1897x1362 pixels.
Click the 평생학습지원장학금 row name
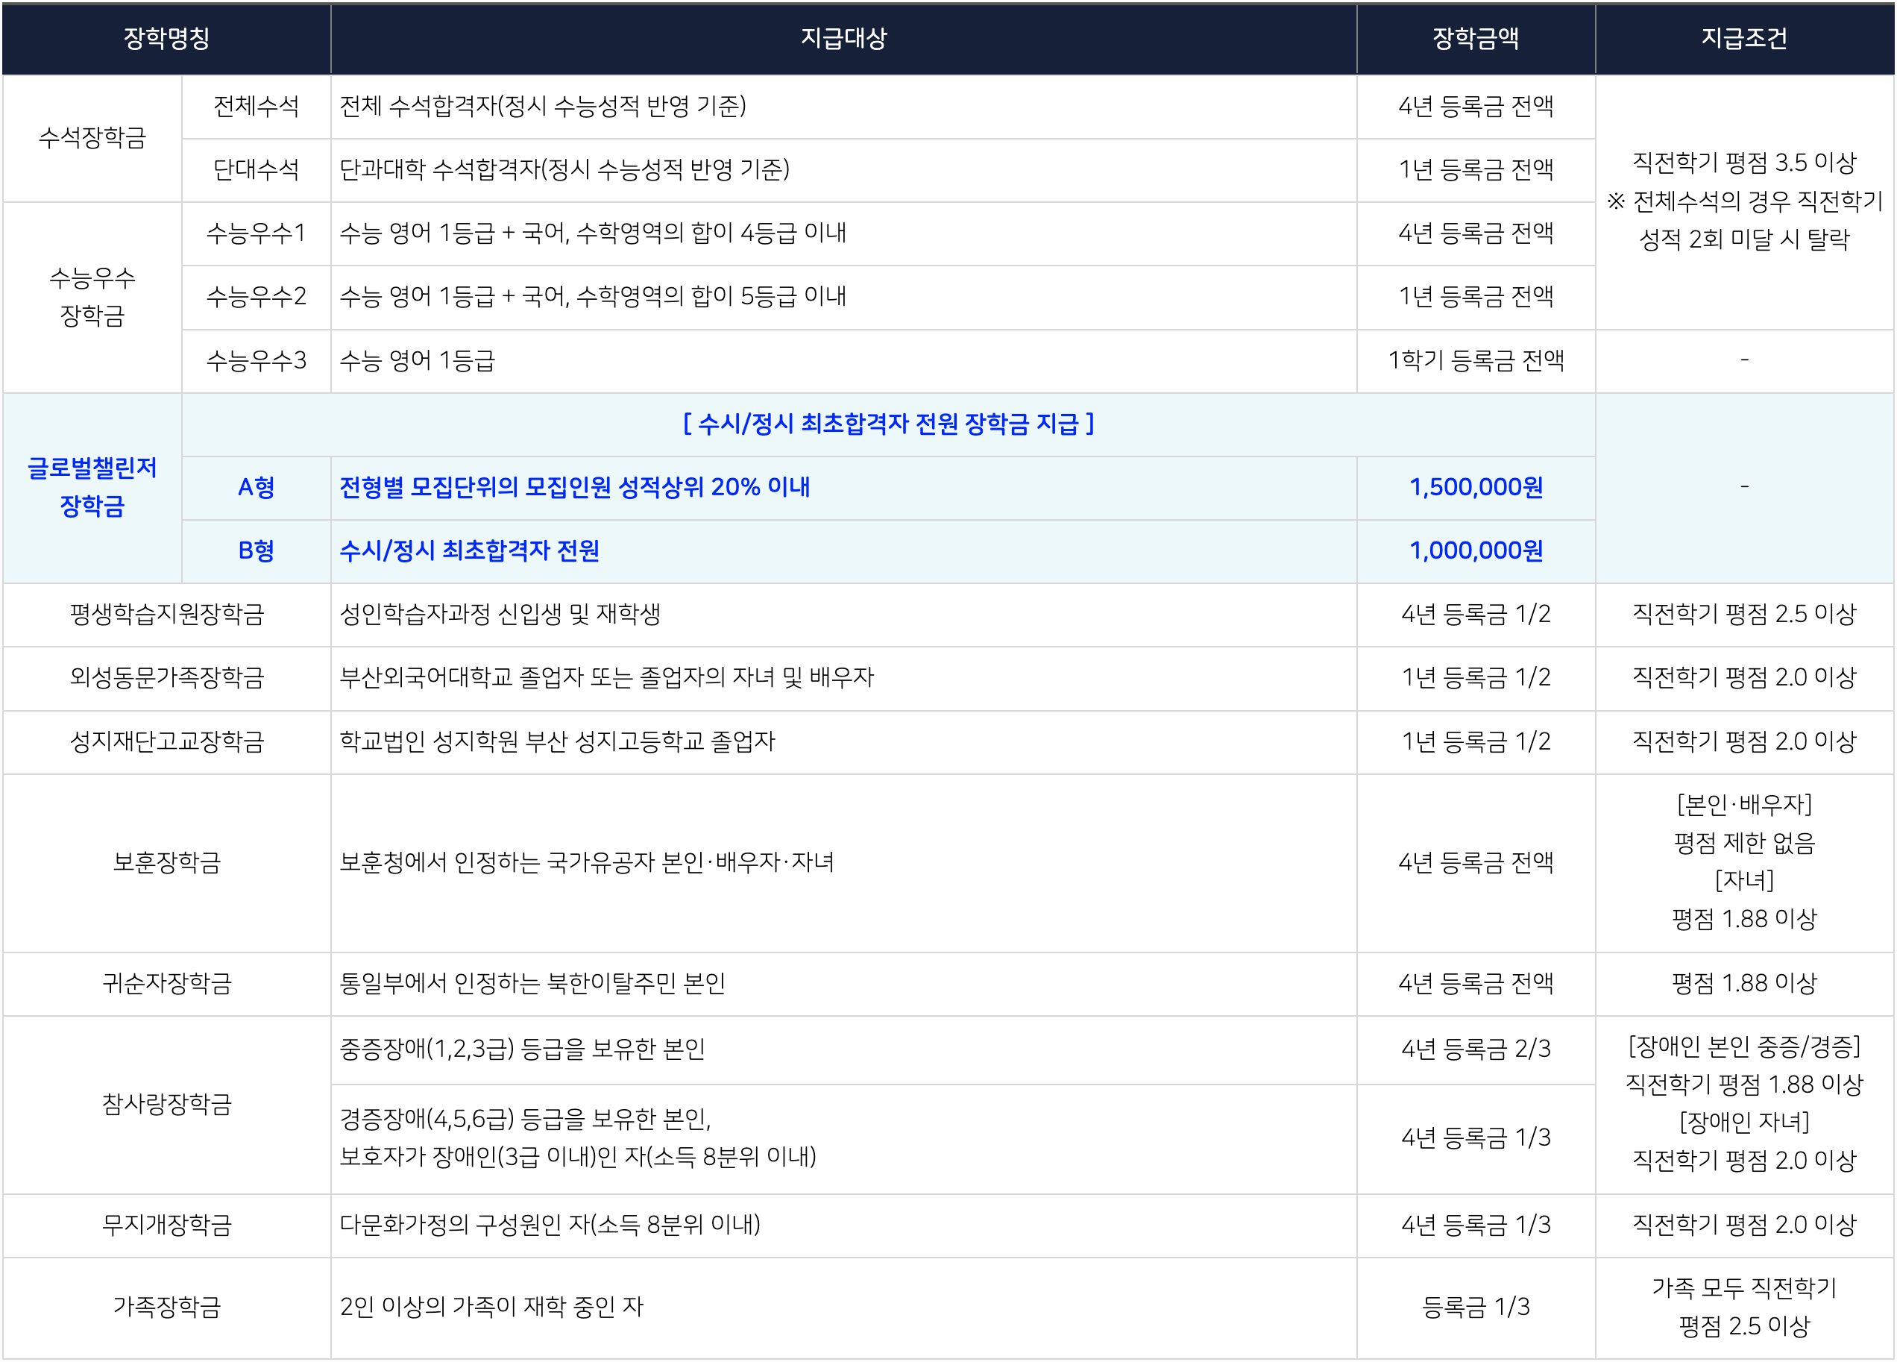(x=166, y=615)
